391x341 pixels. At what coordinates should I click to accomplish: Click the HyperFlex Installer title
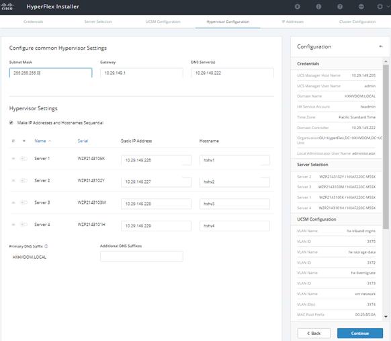pyautogui.click(x=52, y=7)
